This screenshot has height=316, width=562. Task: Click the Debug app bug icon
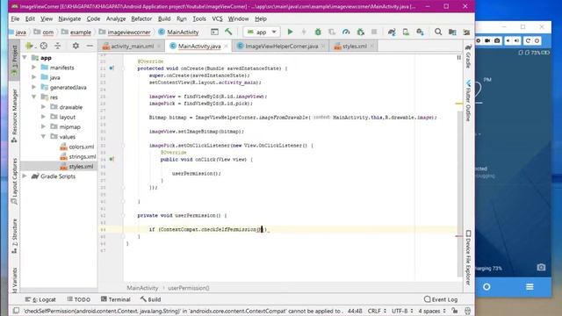[x=318, y=32]
